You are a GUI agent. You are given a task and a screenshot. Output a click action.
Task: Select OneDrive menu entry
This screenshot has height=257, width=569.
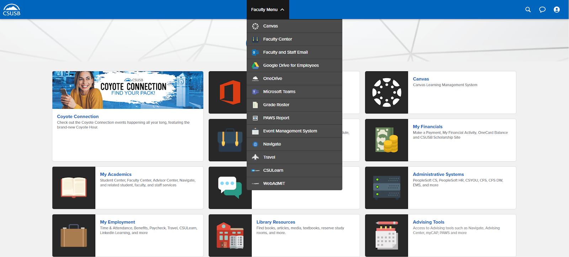pos(294,79)
